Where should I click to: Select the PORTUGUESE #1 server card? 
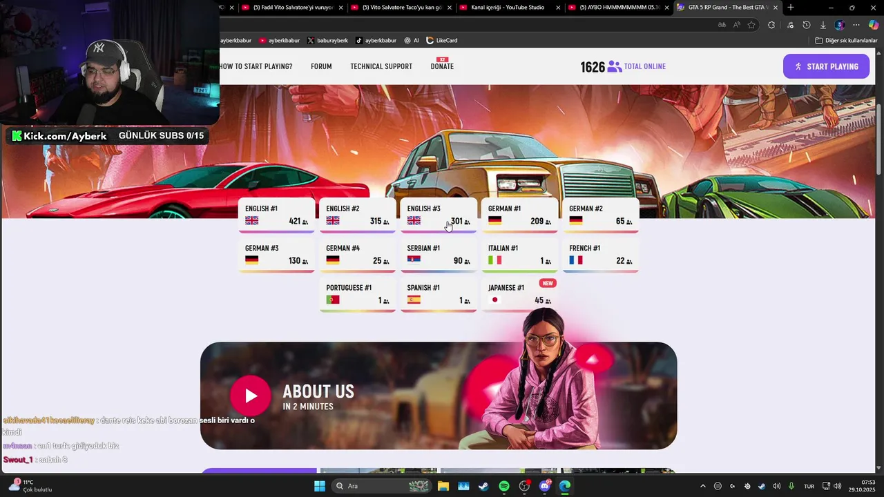point(358,295)
